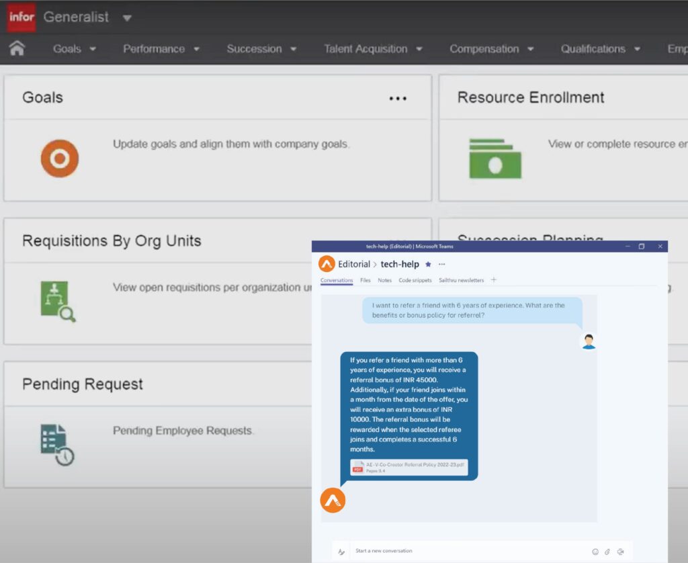This screenshot has width=688, height=563.
Task: Open the text format icon in compose box
Action: (341, 552)
